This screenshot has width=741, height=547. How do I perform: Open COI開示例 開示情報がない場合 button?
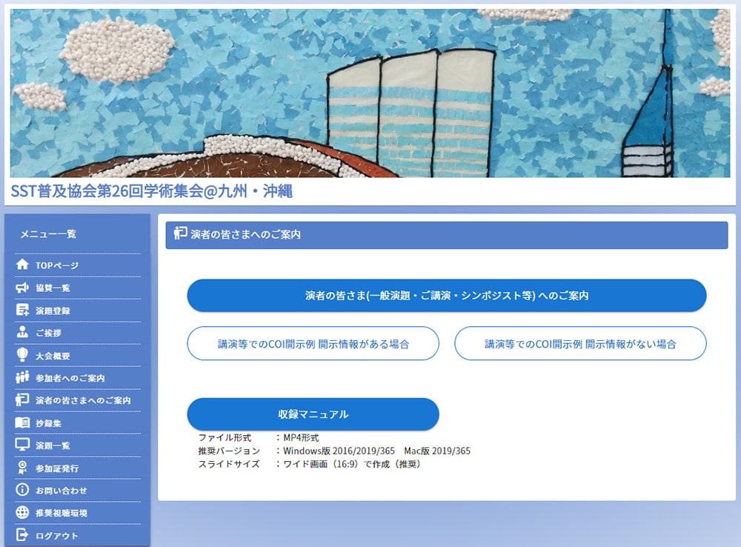point(580,344)
